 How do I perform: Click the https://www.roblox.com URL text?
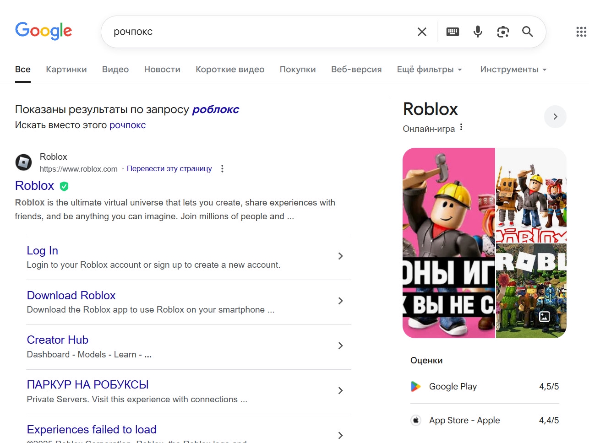pyautogui.click(x=79, y=169)
